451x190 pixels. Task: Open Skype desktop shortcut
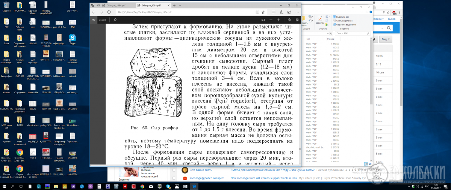[73, 39]
